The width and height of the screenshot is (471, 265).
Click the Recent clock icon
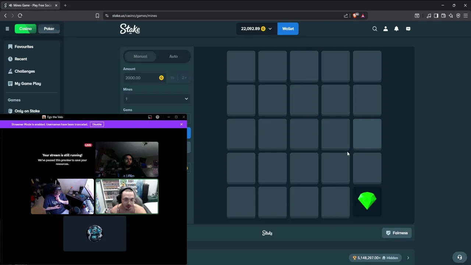point(10,59)
